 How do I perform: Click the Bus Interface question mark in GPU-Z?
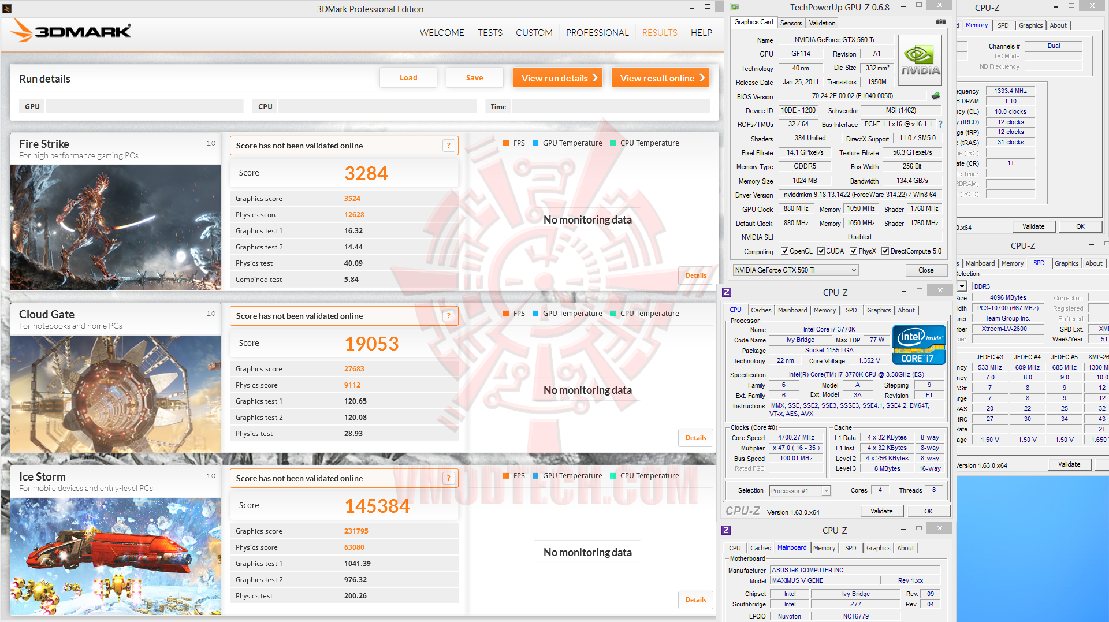tap(940, 124)
